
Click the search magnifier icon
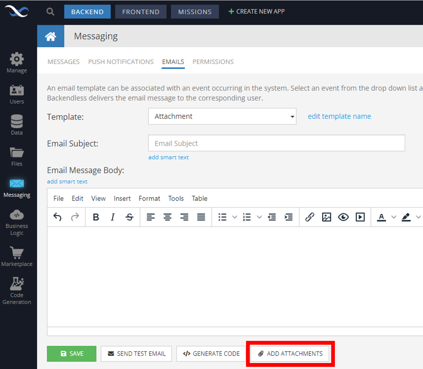(50, 12)
